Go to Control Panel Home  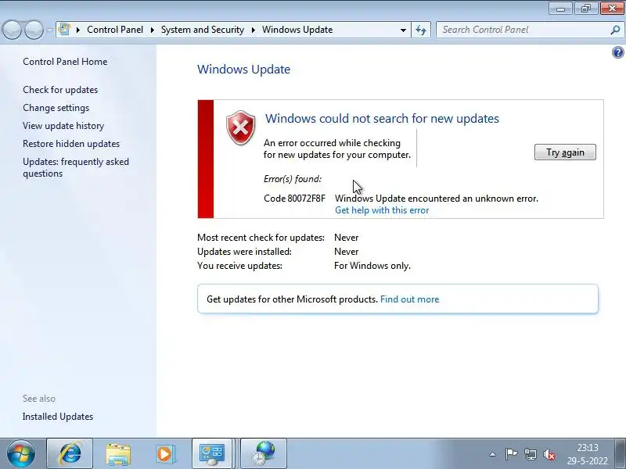65,62
